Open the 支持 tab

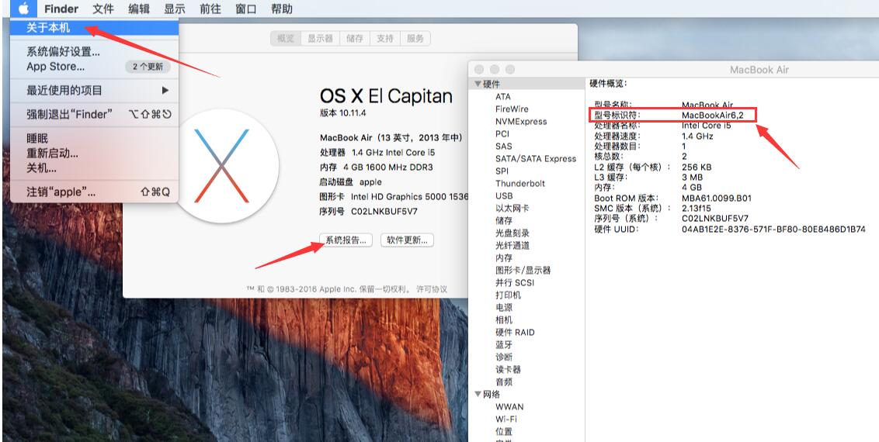click(x=384, y=39)
